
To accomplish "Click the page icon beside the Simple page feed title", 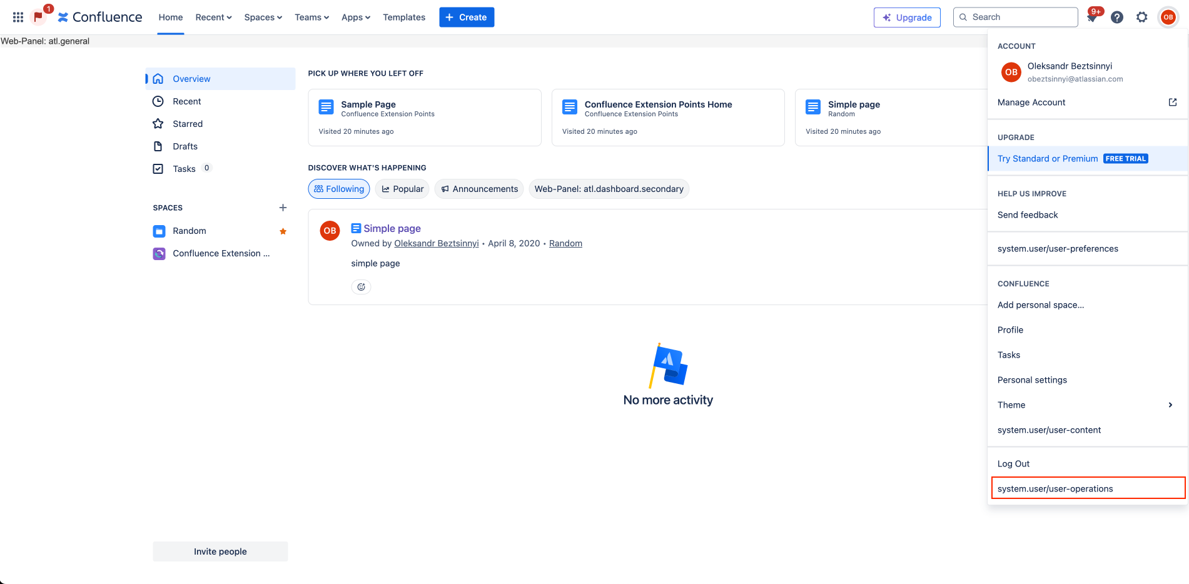I will pyautogui.click(x=356, y=228).
